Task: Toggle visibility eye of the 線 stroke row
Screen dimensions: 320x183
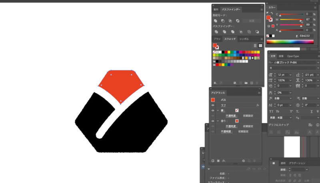Action: [213, 111]
